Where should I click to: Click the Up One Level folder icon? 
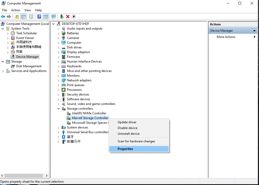[17, 16]
